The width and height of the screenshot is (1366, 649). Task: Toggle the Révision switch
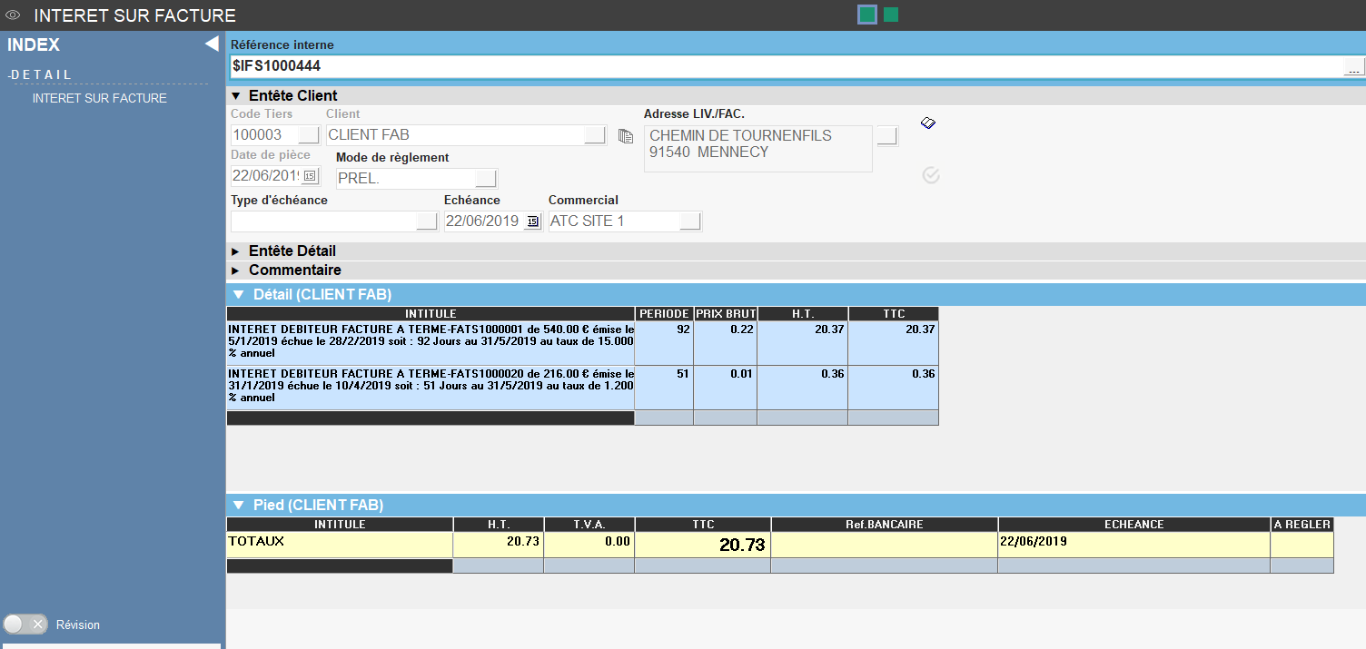click(x=25, y=624)
